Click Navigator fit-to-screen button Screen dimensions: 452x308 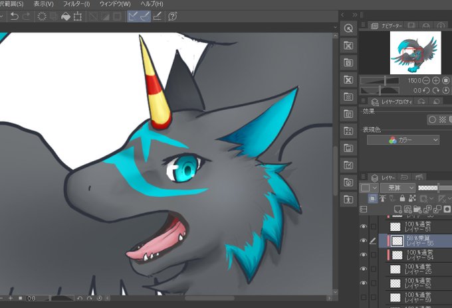445,80
